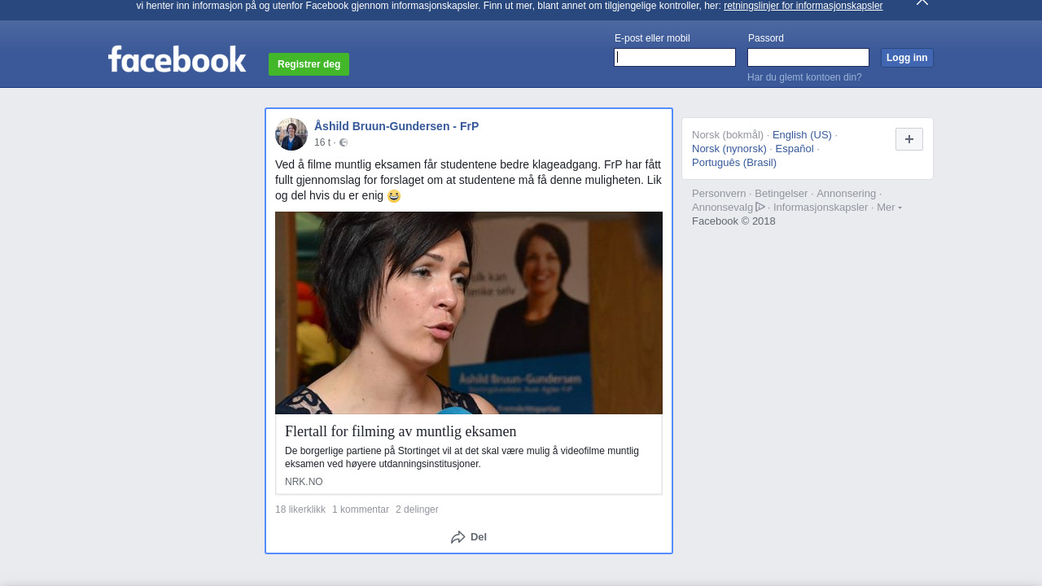Viewport: 1042px width, 586px height.
Task: Expand the Mer footer dropdown
Action: pos(889,208)
